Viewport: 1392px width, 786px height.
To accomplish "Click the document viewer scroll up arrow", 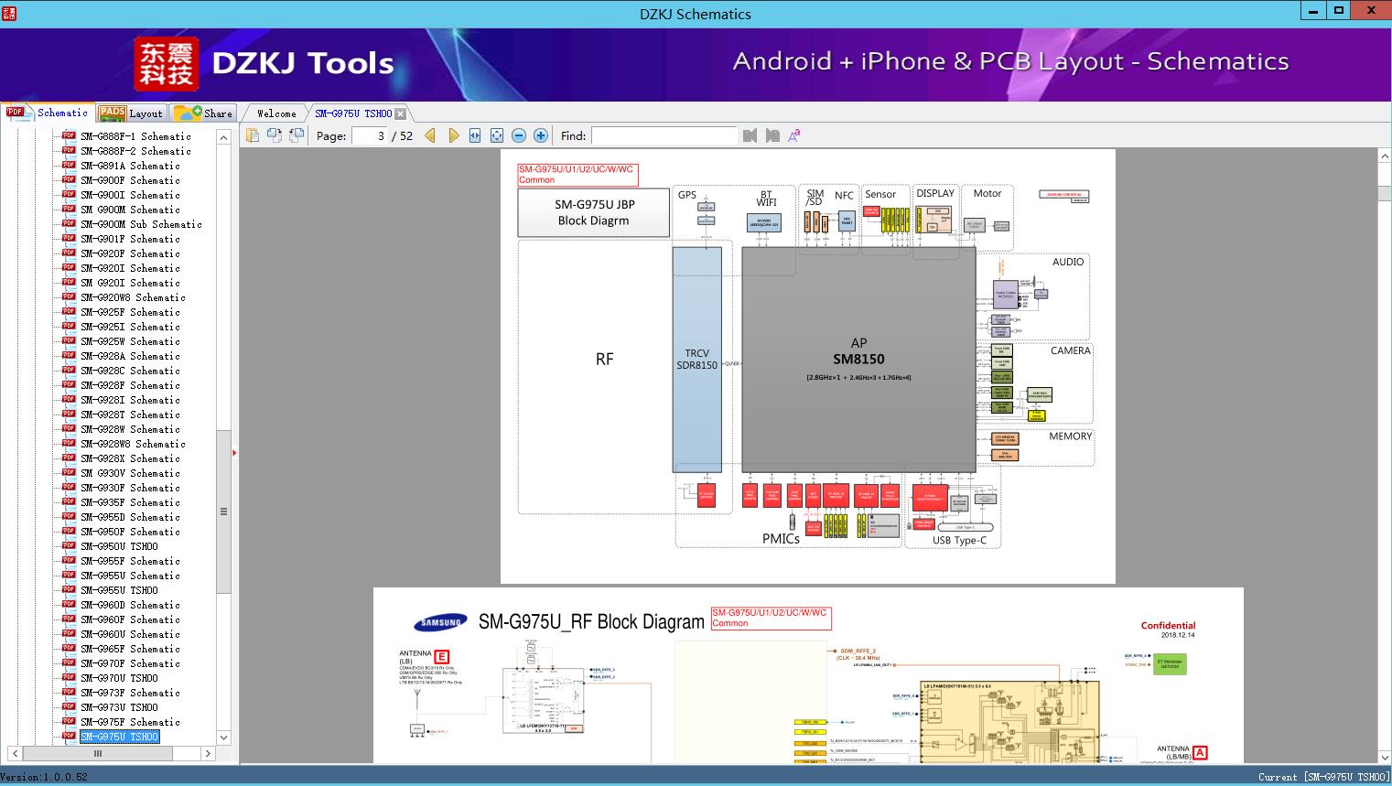I will (1384, 156).
